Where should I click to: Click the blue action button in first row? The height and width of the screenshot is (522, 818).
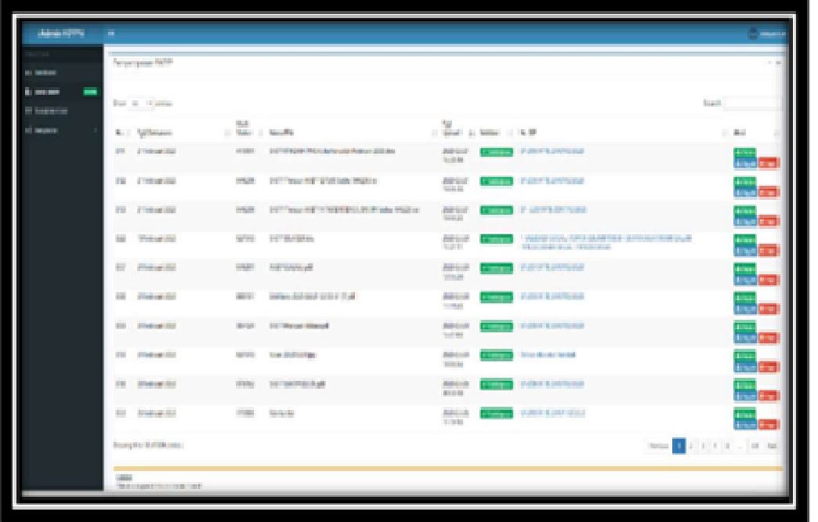(x=745, y=163)
